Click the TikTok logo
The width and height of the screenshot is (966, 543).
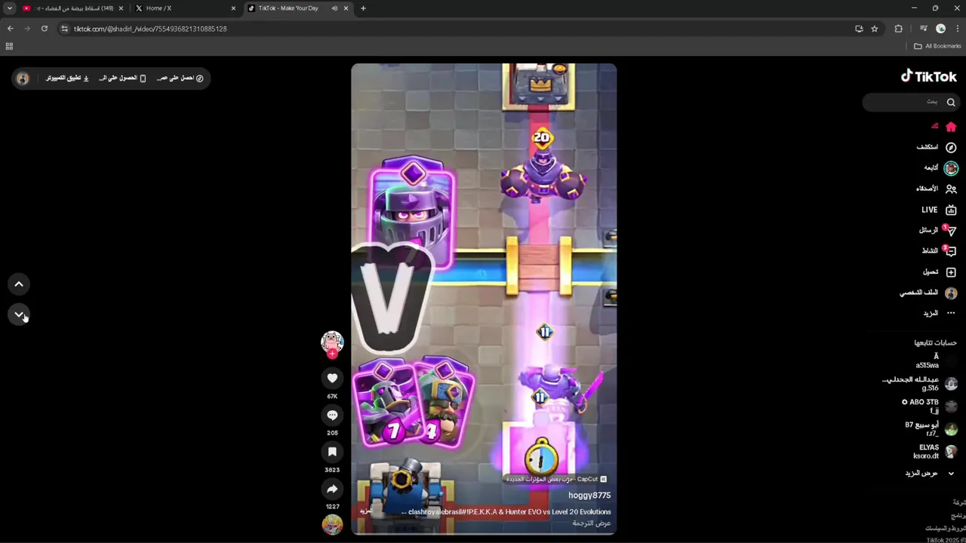coord(929,76)
